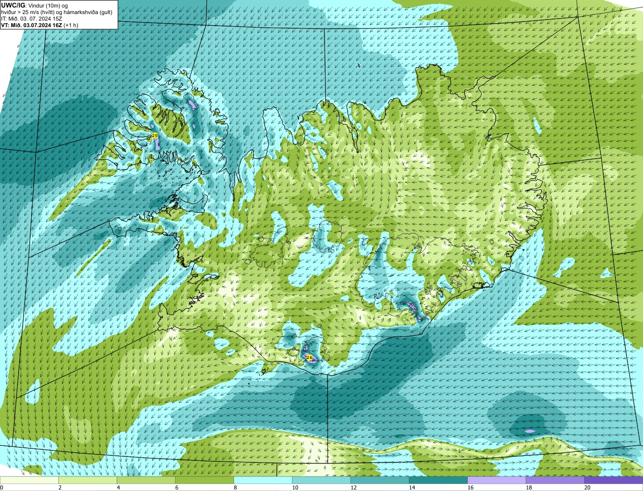Pick the teal 12–14 m/s legend swatch
Image resolution: width=643 pixels, height=491 pixels.
pyautogui.click(x=380, y=480)
